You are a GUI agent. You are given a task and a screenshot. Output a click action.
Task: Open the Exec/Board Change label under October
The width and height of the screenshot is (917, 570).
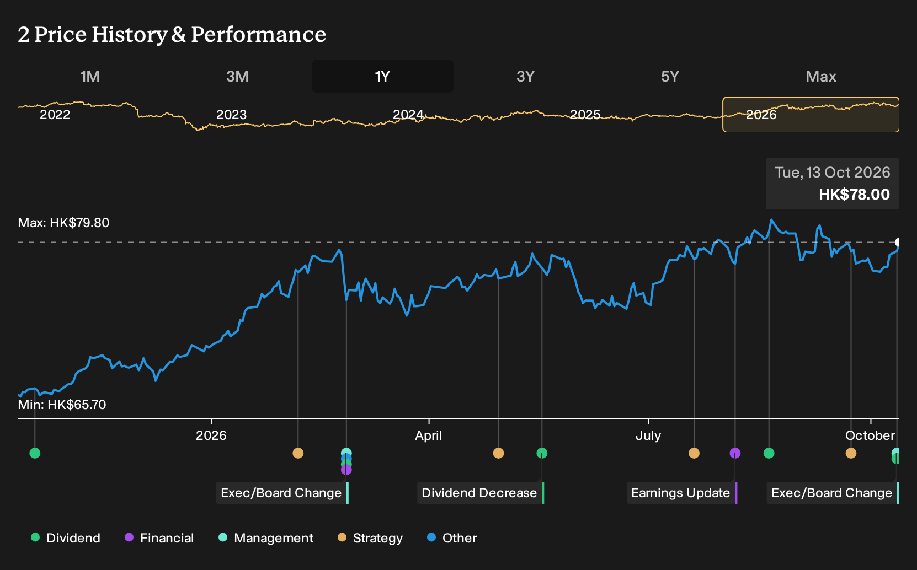tap(833, 493)
